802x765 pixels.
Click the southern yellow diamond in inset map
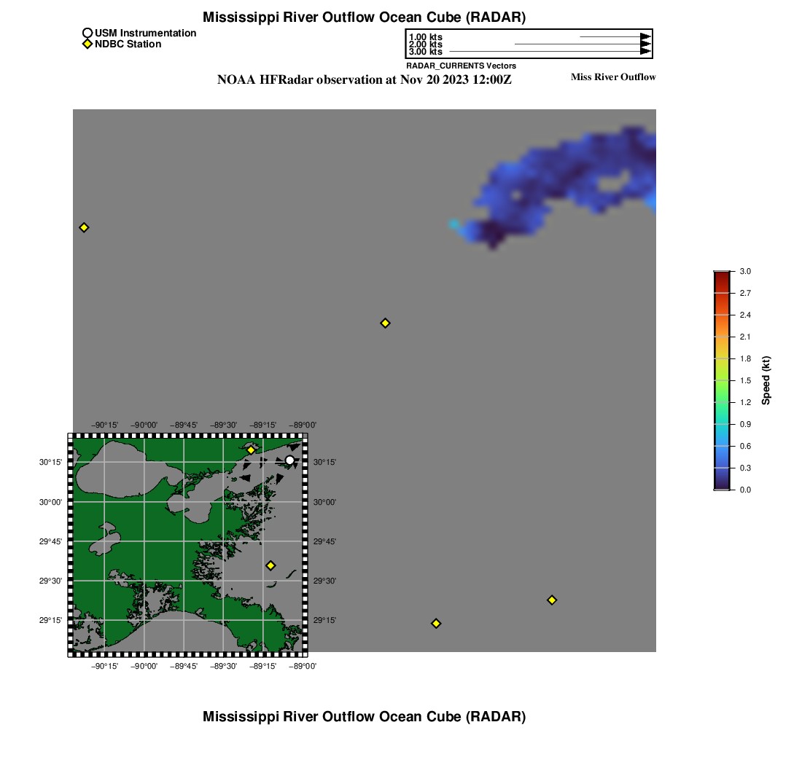click(270, 565)
